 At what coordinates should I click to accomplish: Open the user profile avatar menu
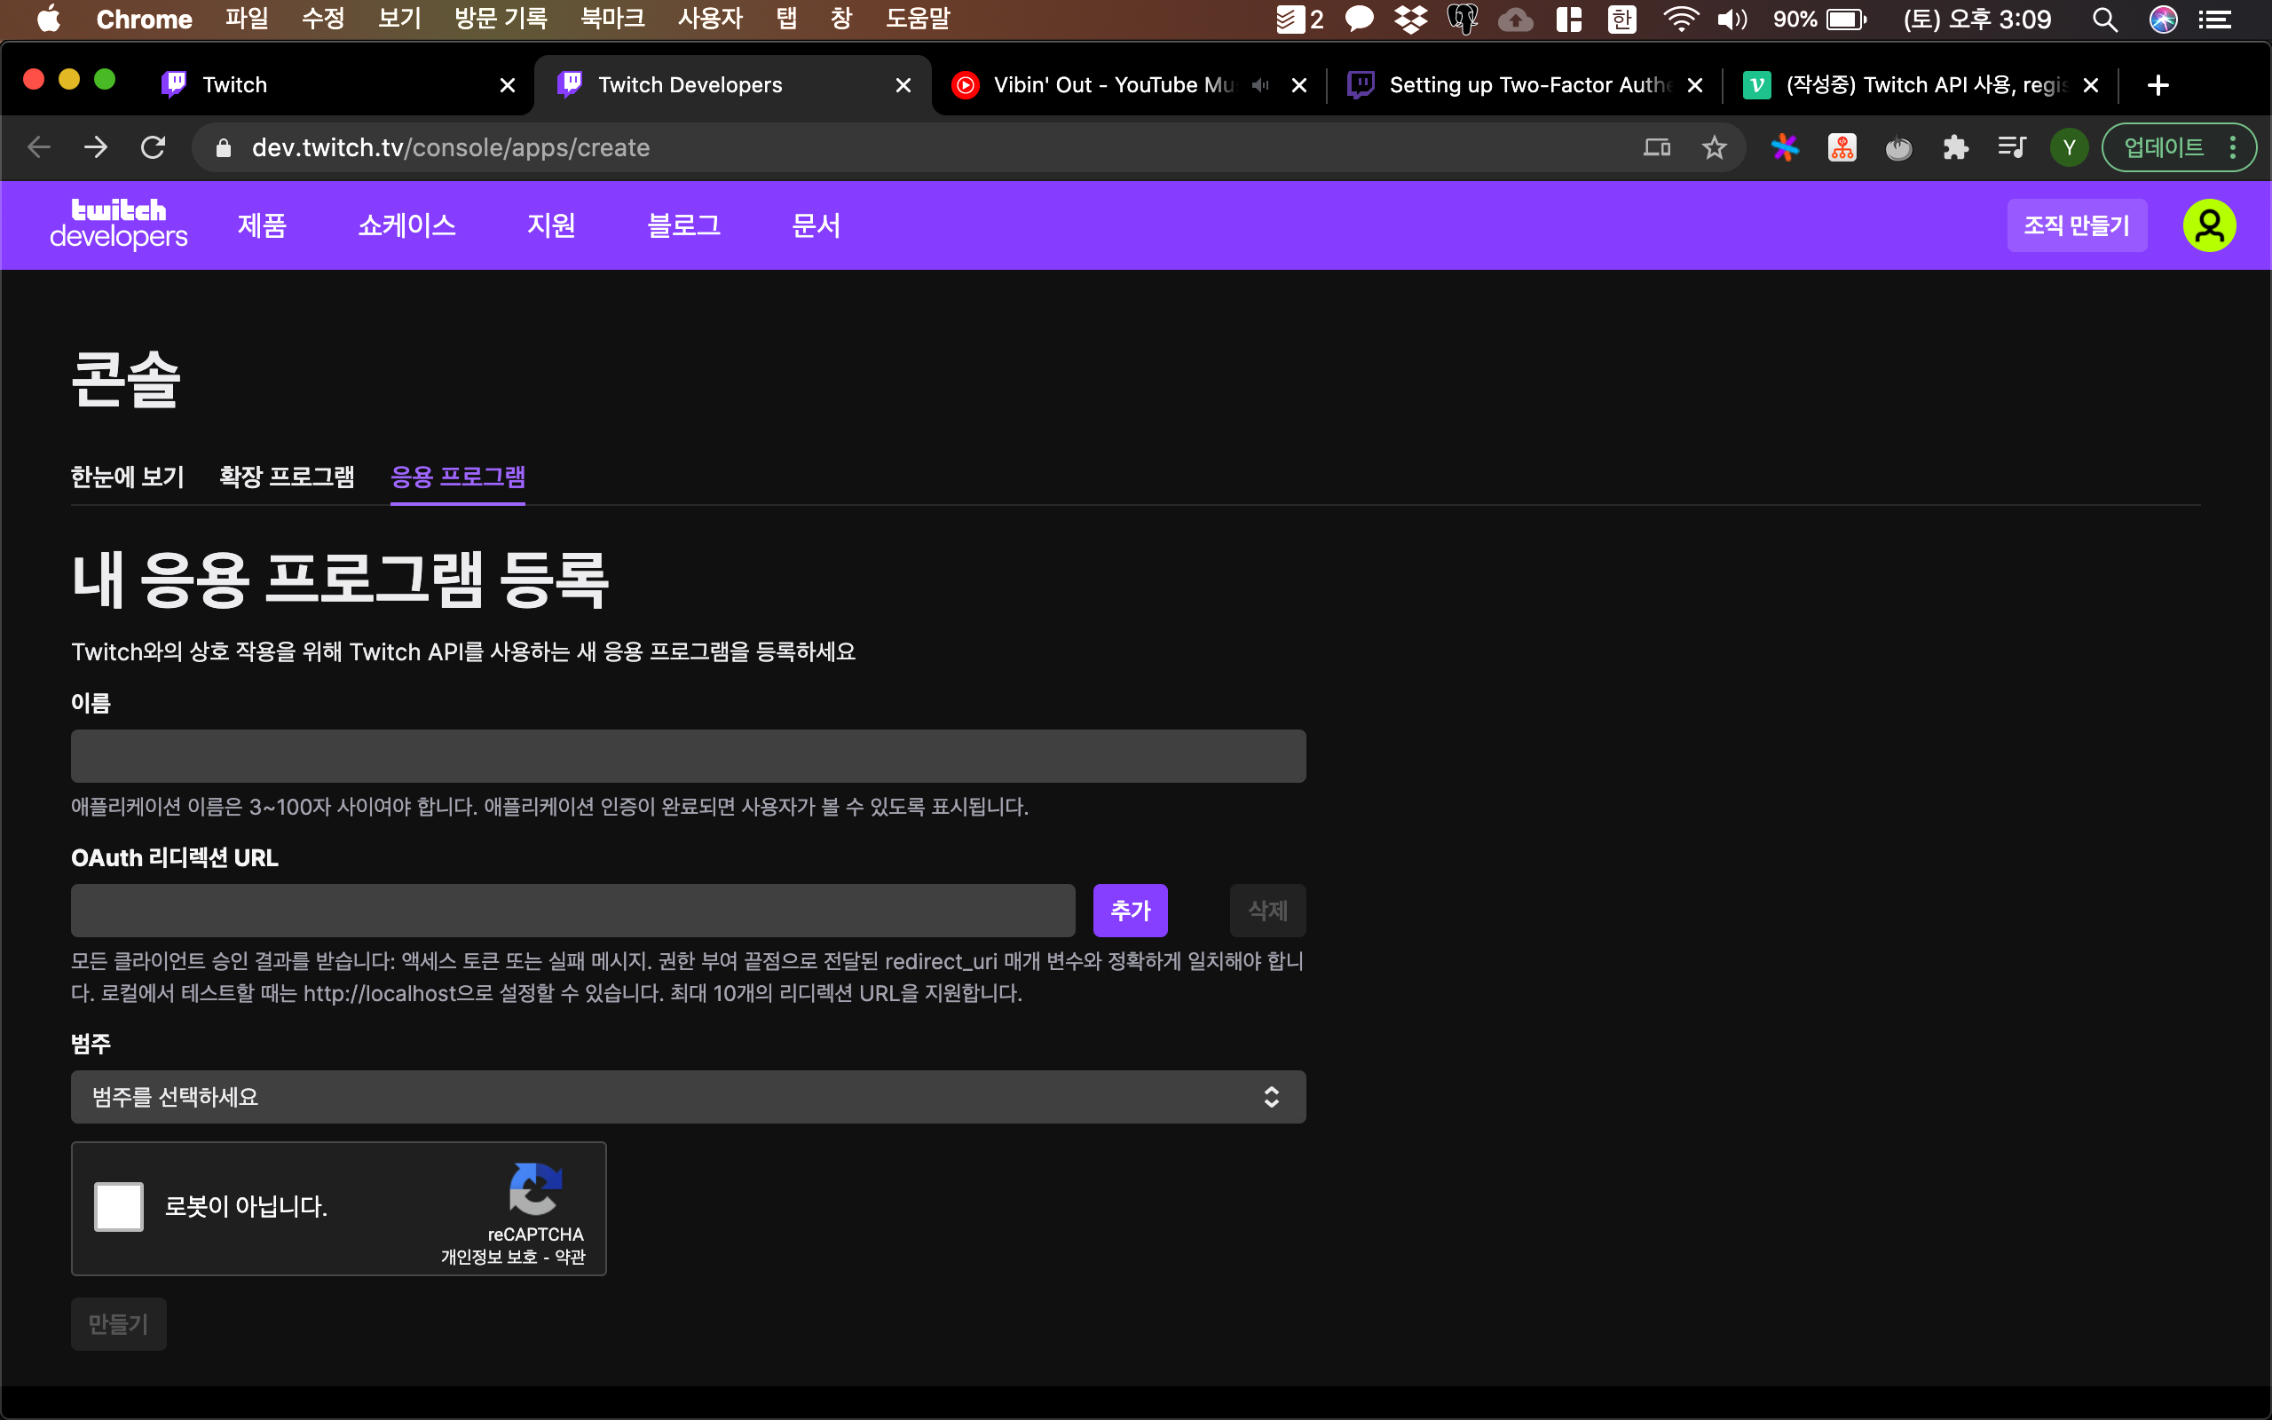[2208, 225]
